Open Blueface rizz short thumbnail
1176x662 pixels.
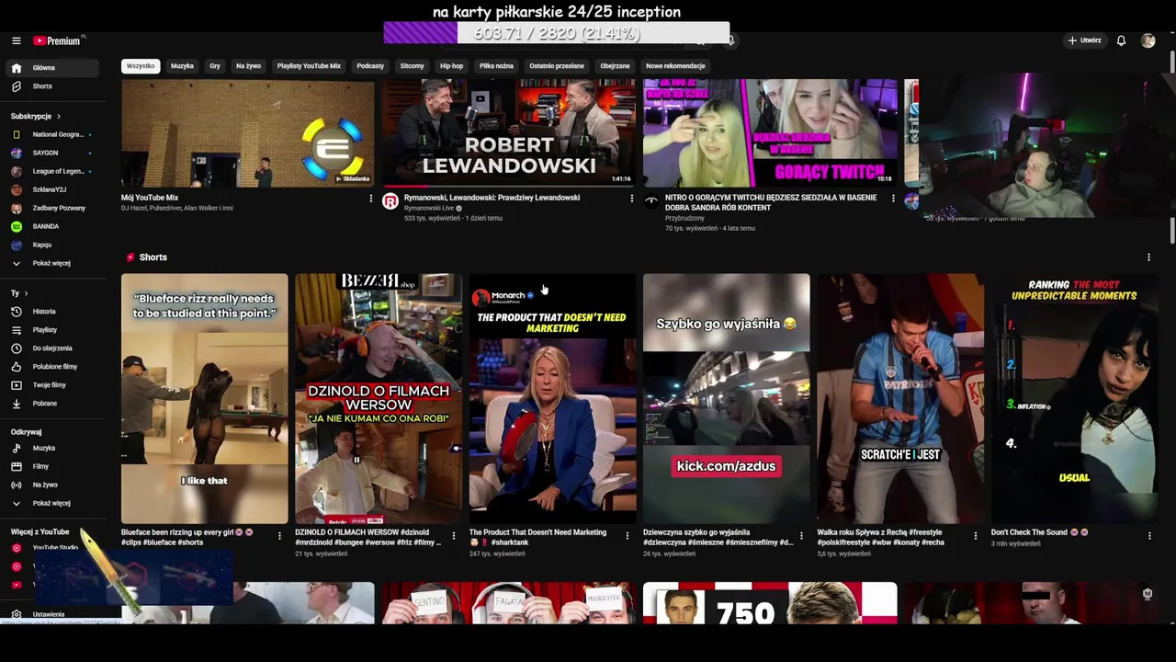point(204,398)
